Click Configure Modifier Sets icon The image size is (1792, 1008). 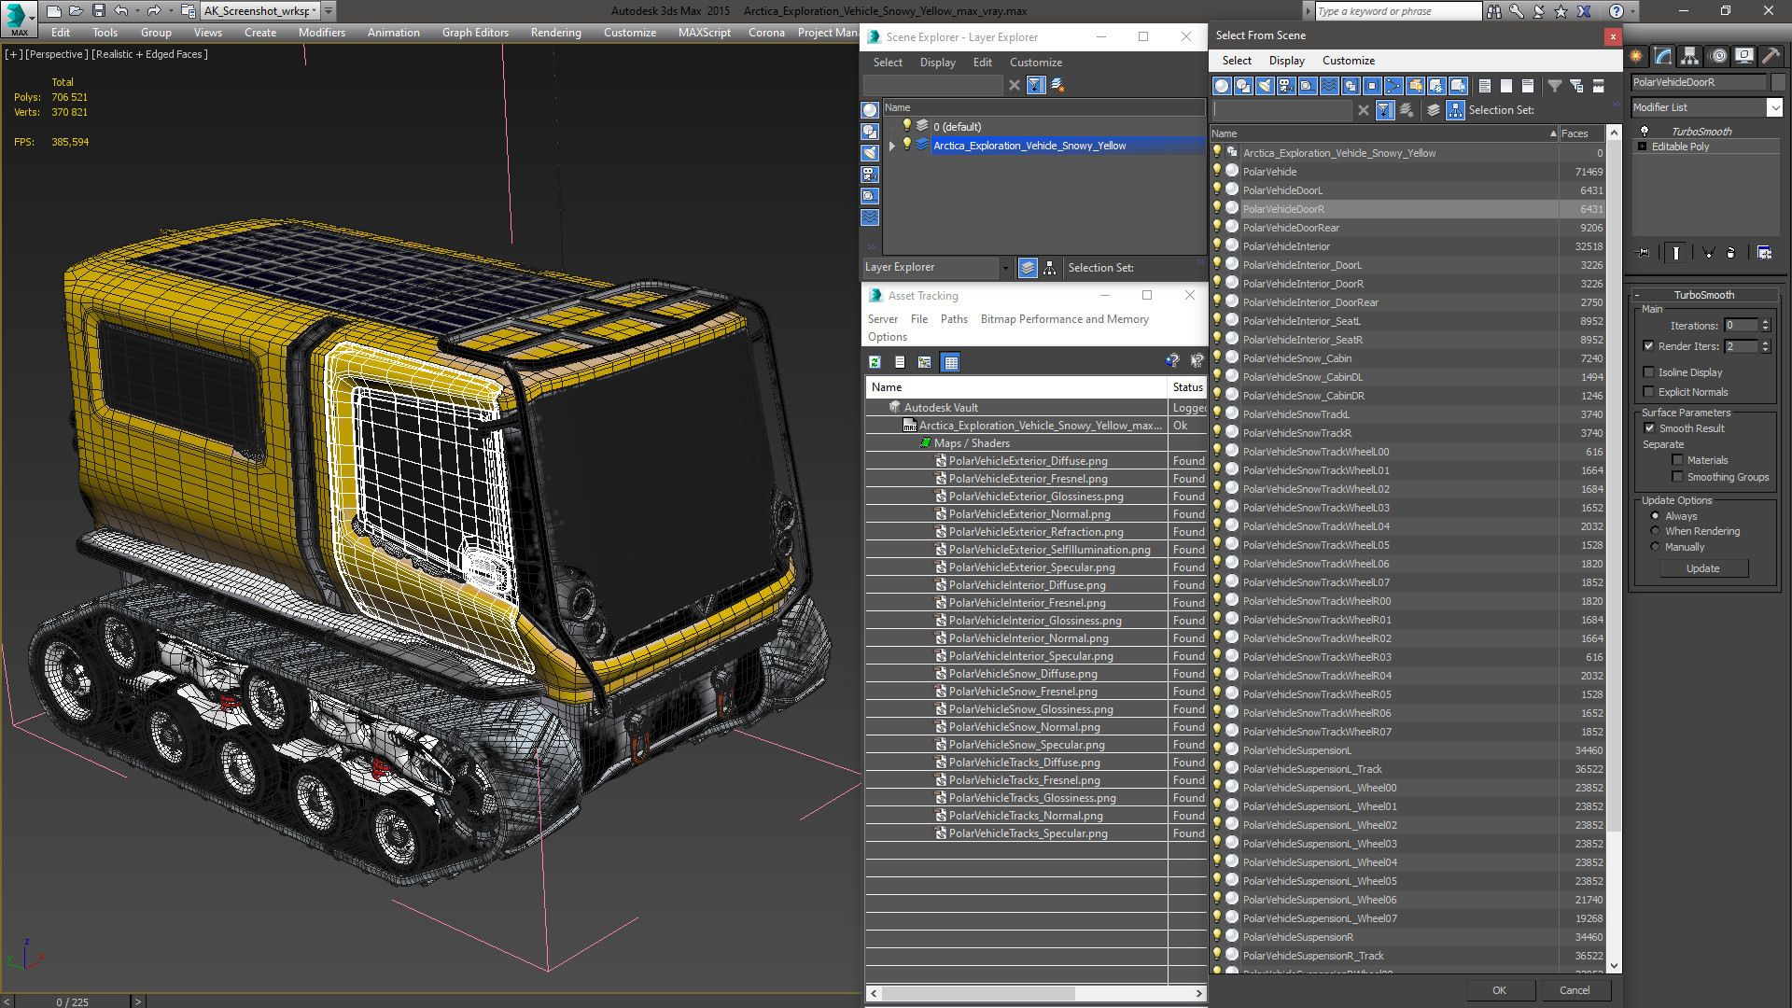point(1764,252)
